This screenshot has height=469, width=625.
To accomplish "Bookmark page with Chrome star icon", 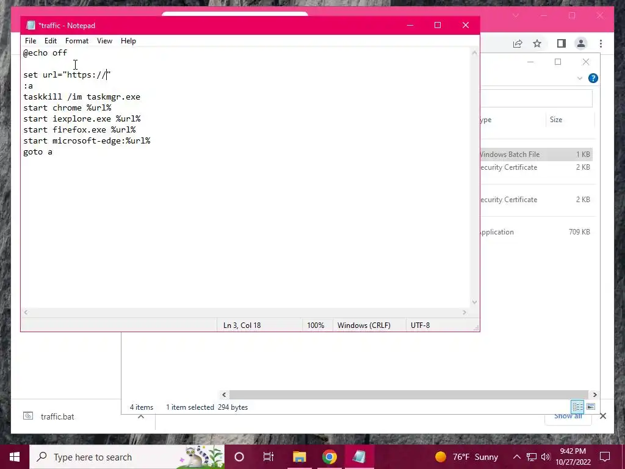I will click(x=537, y=43).
